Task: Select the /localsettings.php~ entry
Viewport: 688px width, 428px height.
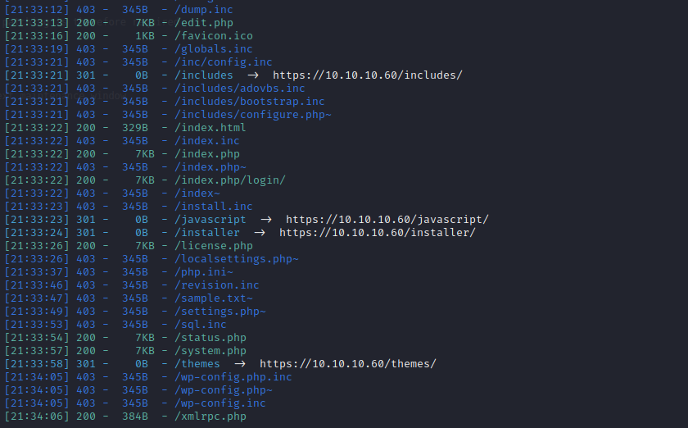Action: click(x=237, y=259)
